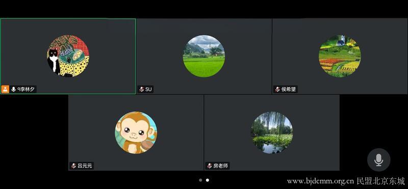This screenshot has height=189, width=408.
Task: Click the active microphone icon next to 李林夕
Action: click(14, 90)
